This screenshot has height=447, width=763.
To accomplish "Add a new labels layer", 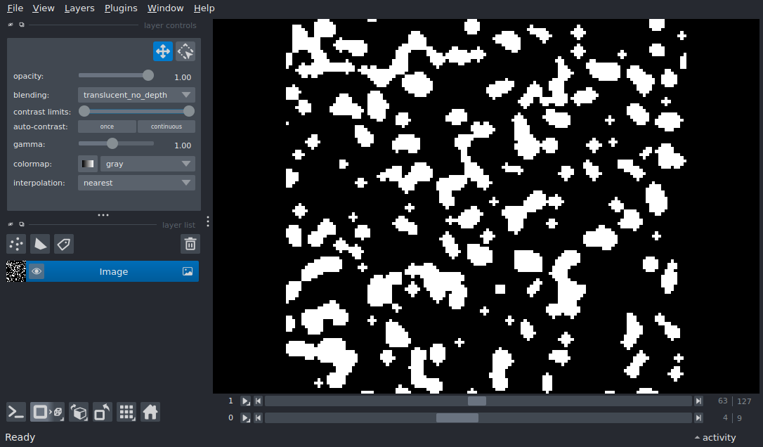I will coord(64,244).
